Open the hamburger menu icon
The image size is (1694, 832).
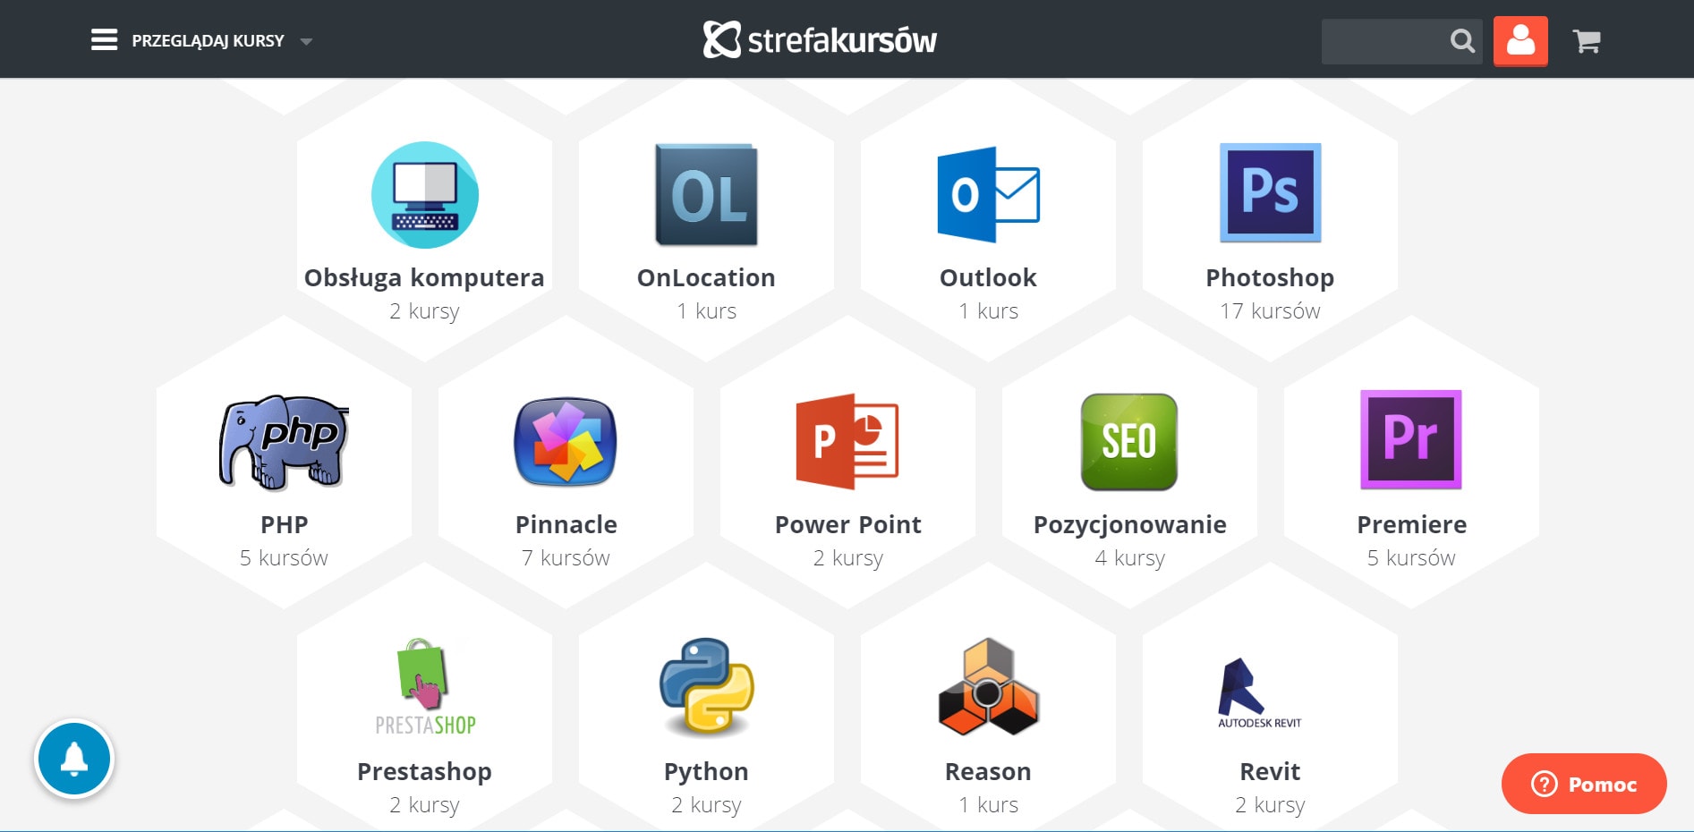[x=104, y=40]
